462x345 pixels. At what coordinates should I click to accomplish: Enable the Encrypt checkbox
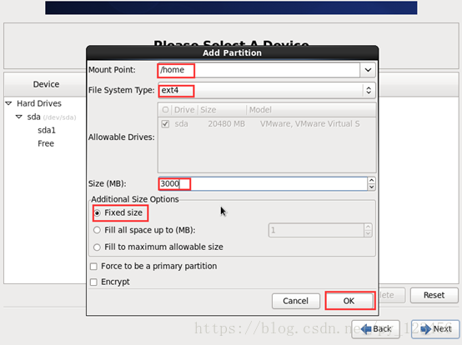[x=93, y=282]
